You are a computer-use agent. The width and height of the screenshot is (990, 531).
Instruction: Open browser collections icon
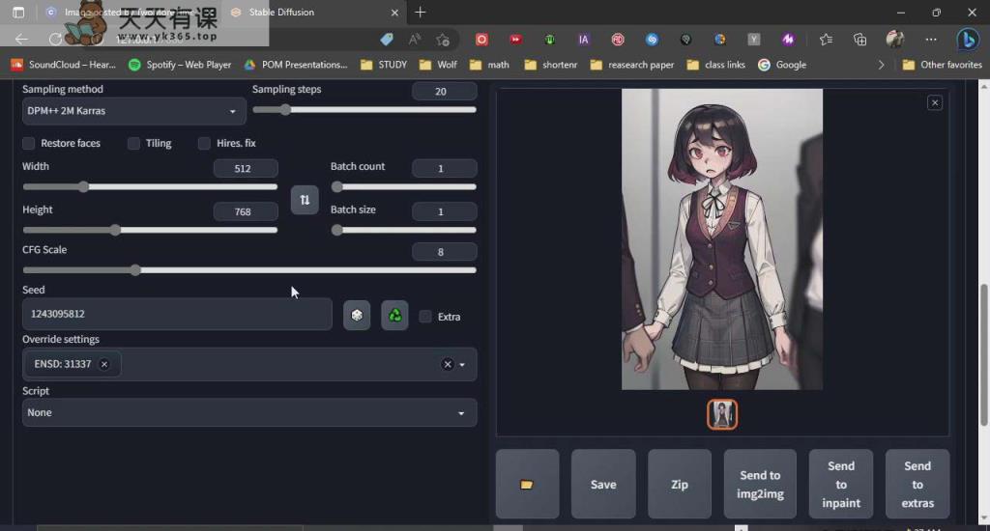859,40
